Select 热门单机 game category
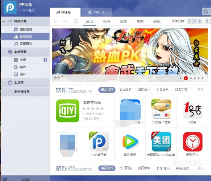 pos(144,168)
